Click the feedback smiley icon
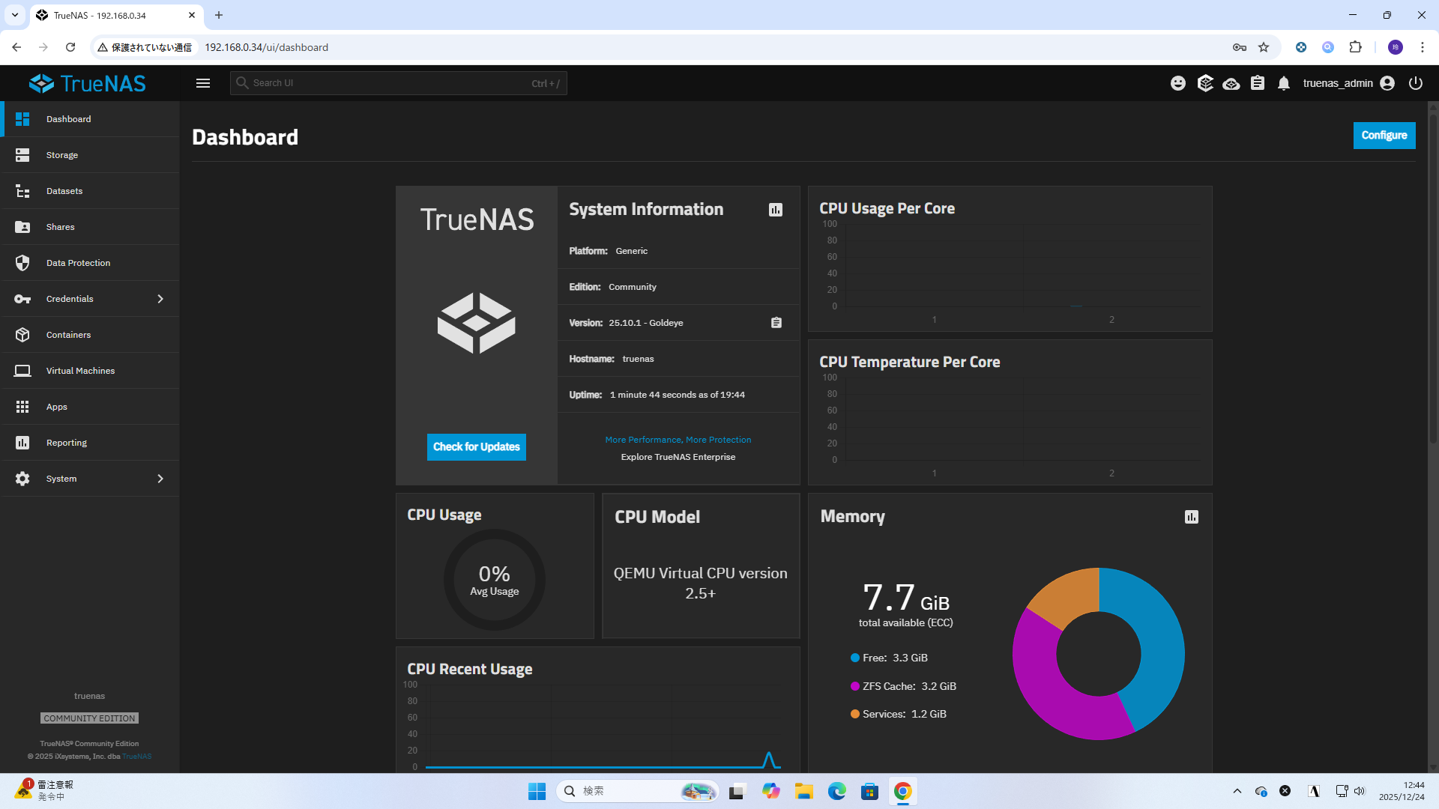The image size is (1439, 809). (1178, 83)
